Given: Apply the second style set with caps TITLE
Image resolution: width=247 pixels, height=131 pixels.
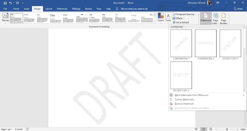Looking at the screenshot, I should coord(30,18).
